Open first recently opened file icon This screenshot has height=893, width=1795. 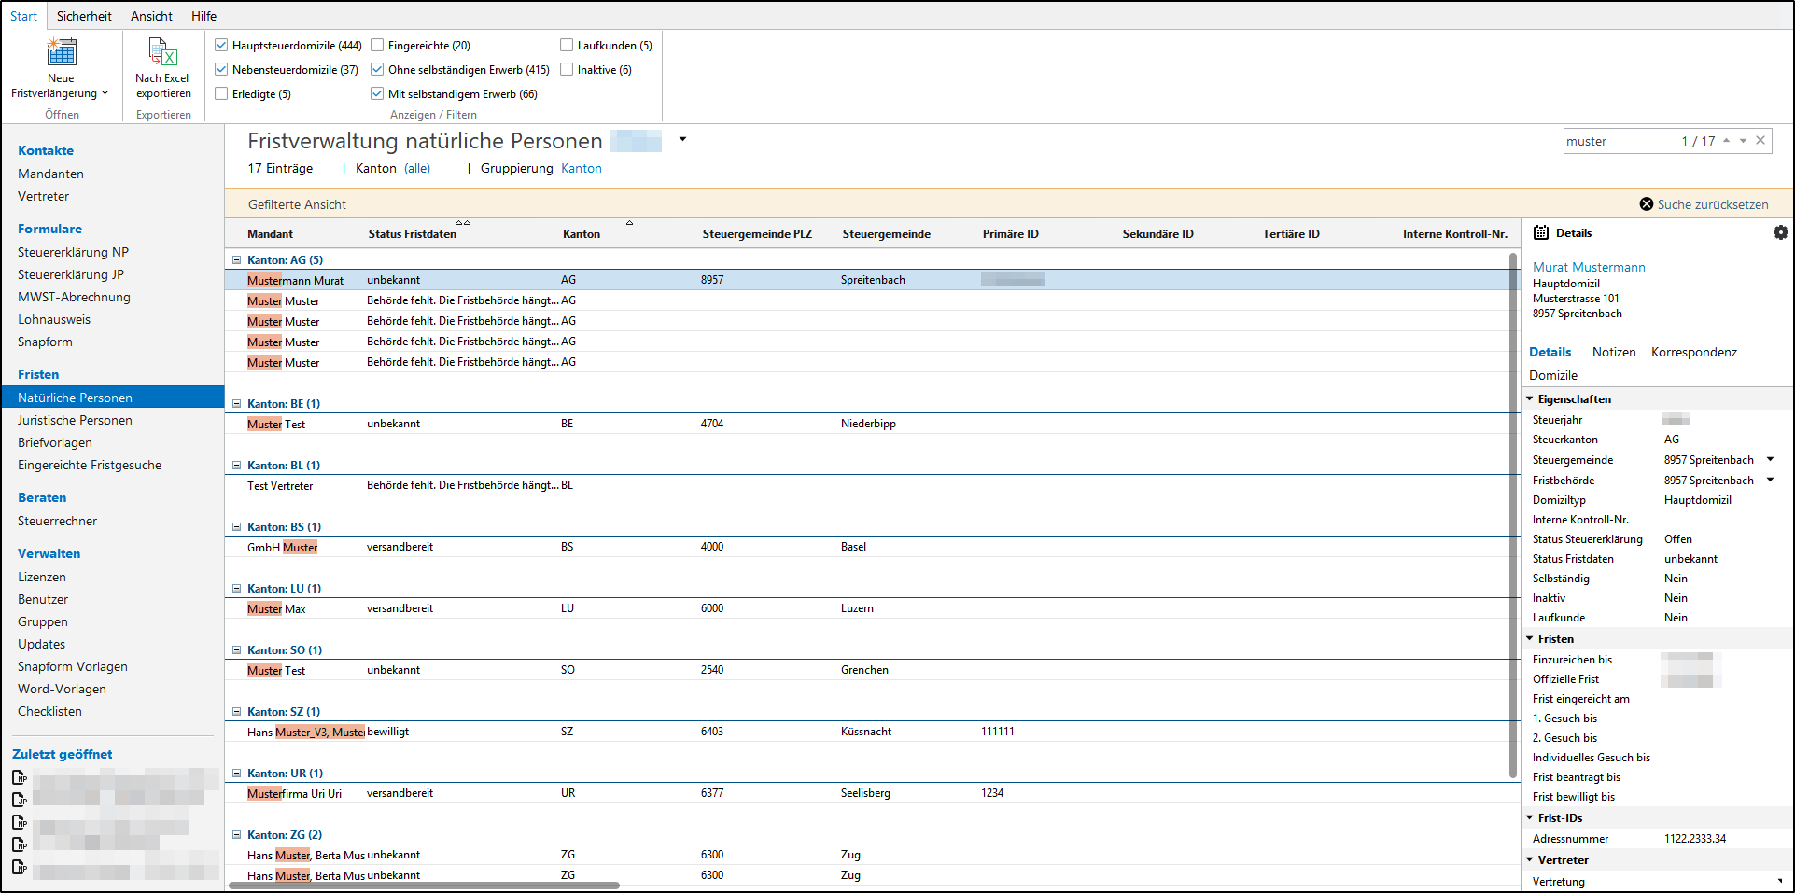pos(20,777)
